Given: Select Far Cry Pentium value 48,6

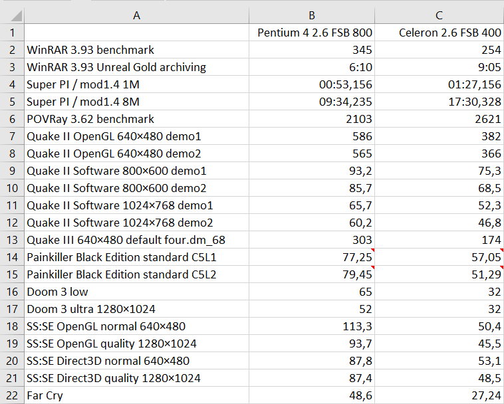Looking at the screenshot, I should coord(312,395).
